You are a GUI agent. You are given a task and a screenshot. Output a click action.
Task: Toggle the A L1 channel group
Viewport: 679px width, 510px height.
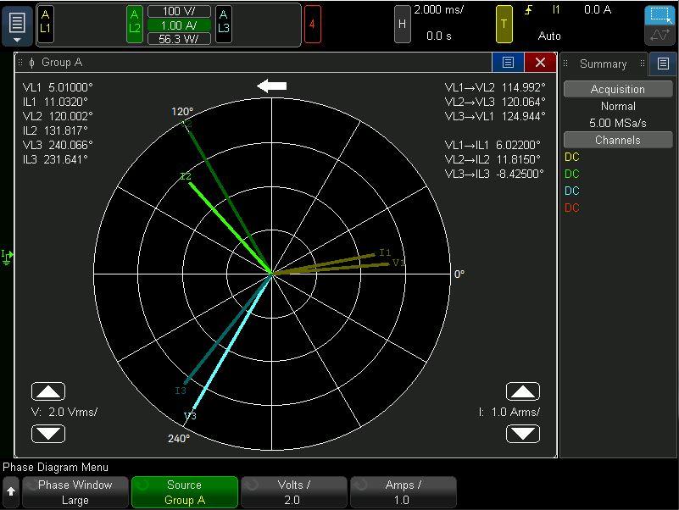[46, 22]
